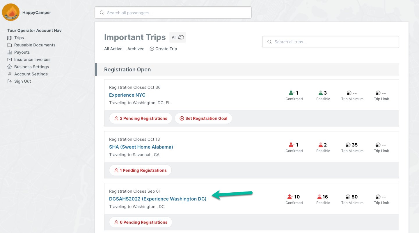
Task: Click the green Confirmed passenger icon for Experience NYC
Action: (291, 93)
